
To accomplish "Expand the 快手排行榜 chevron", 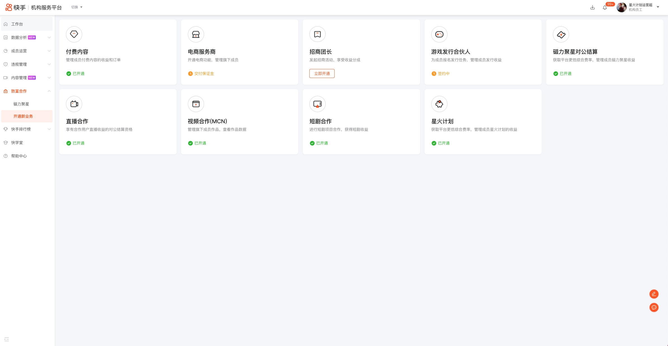I will click(x=49, y=129).
